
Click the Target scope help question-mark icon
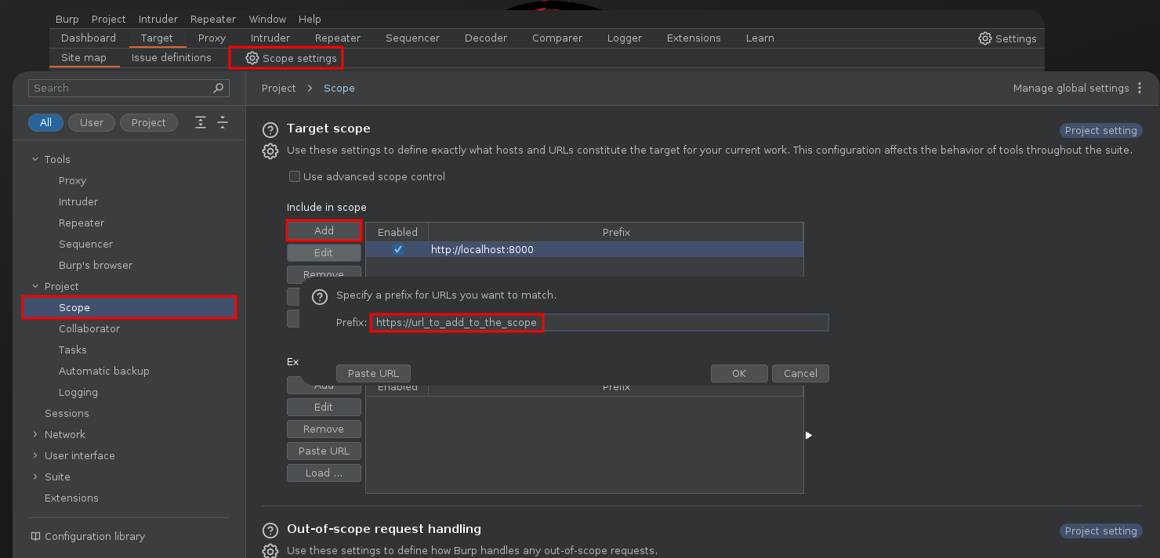(x=270, y=129)
